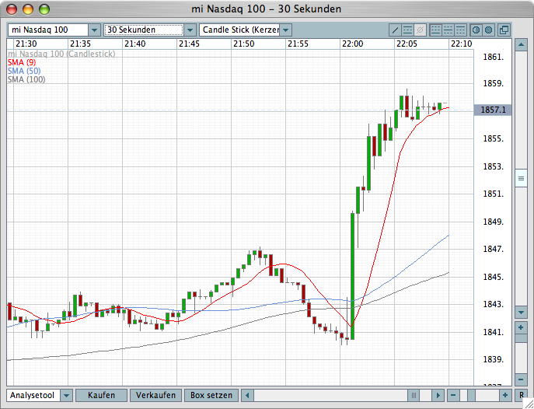
Task: Click the overlapping windows icon
Action: pos(504,30)
